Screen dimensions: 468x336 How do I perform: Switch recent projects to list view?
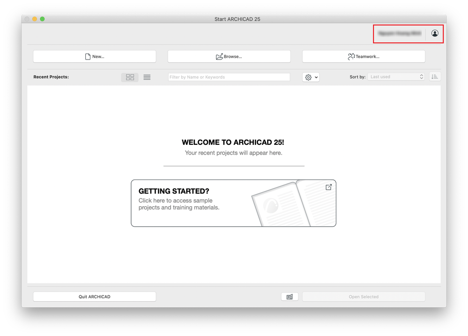(147, 77)
